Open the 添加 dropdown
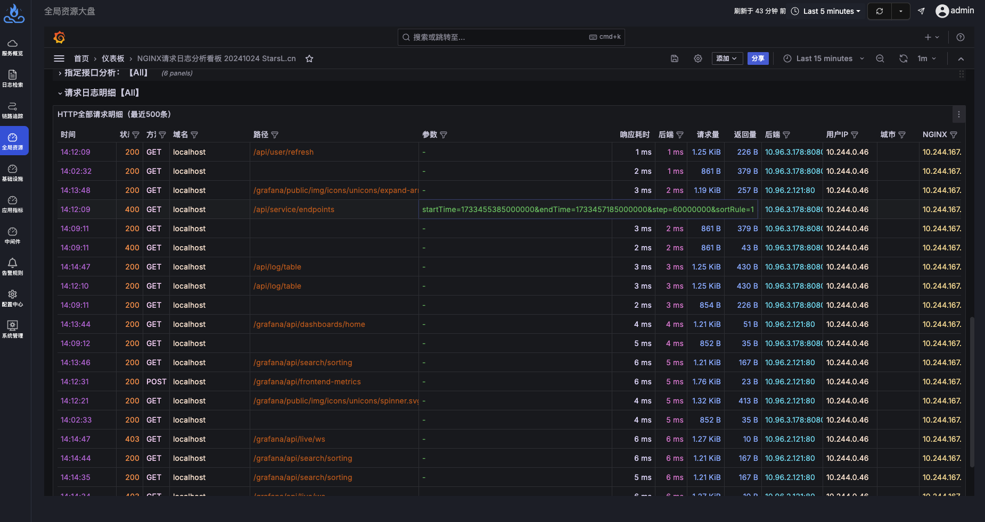This screenshot has height=522, width=985. (727, 58)
